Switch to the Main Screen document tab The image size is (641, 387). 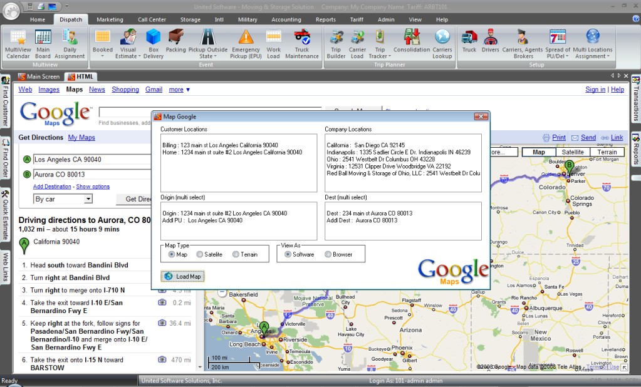(39, 76)
